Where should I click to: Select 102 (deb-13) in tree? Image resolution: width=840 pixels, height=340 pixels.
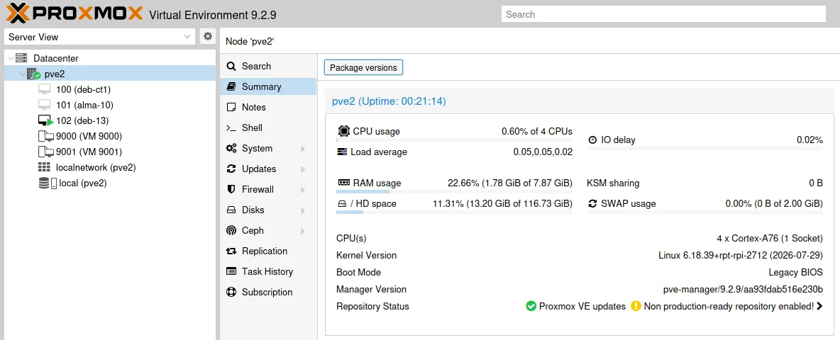point(109,120)
